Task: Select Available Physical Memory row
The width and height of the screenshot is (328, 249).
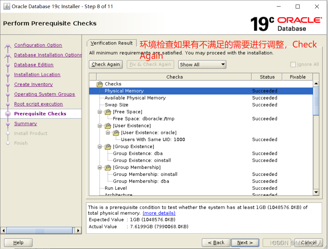Action: (x=201, y=98)
